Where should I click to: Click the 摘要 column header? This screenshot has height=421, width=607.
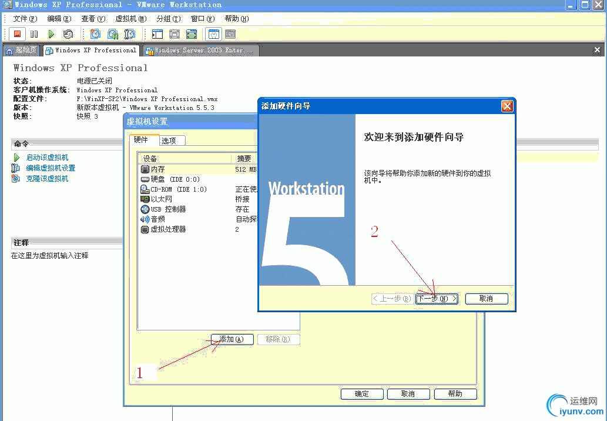coord(244,158)
